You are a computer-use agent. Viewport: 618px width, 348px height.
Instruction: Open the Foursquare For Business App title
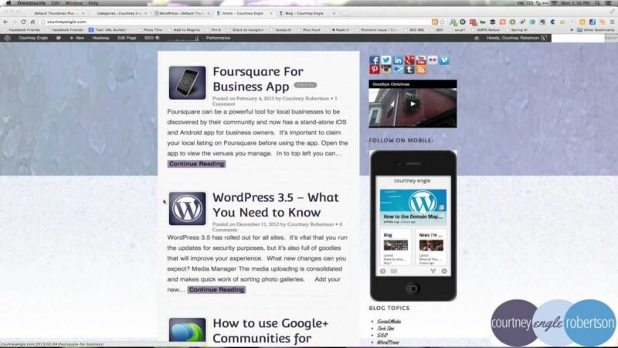tap(258, 79)
